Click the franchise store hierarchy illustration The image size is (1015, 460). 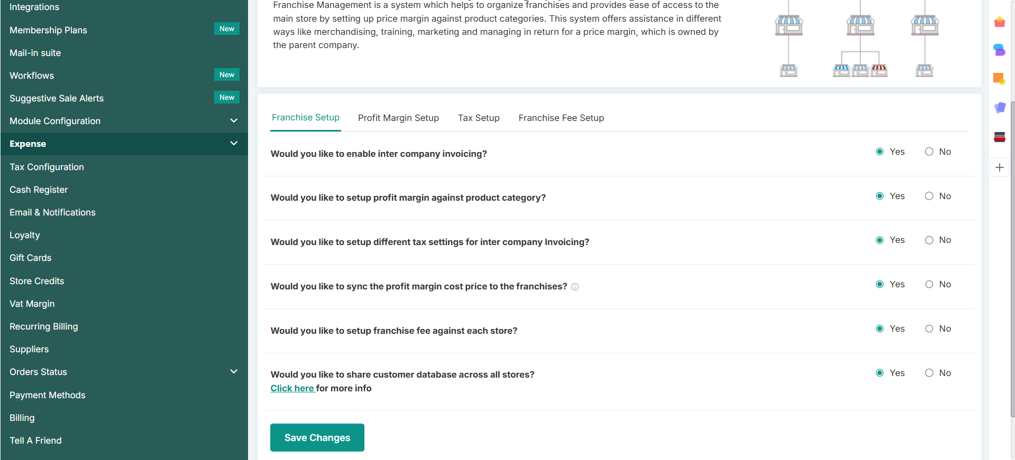[x=857, y=39]
